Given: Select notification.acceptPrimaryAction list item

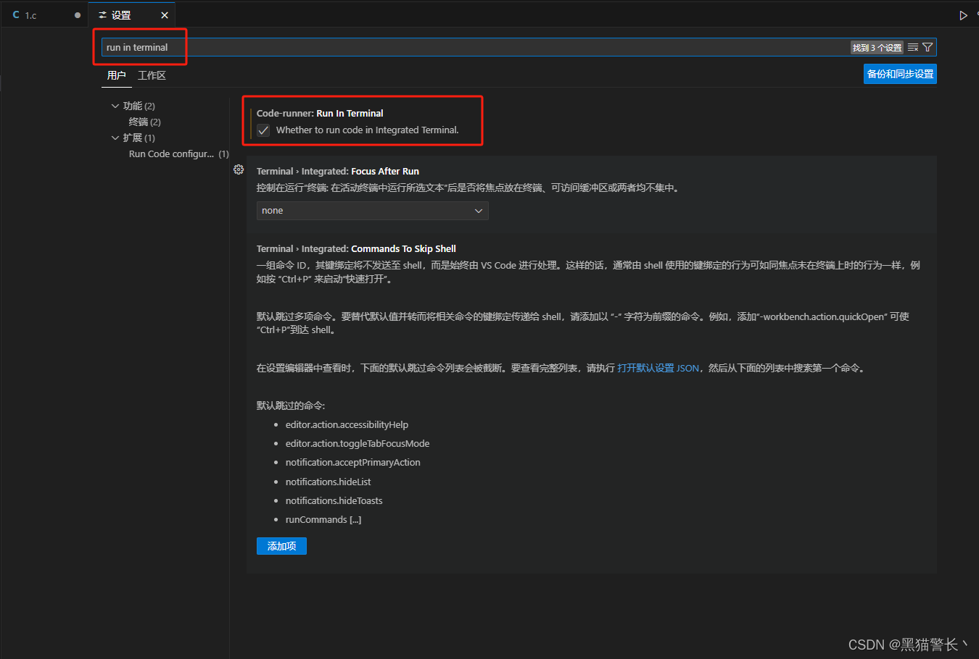Looking at the screenshot, I should point(353,462).
